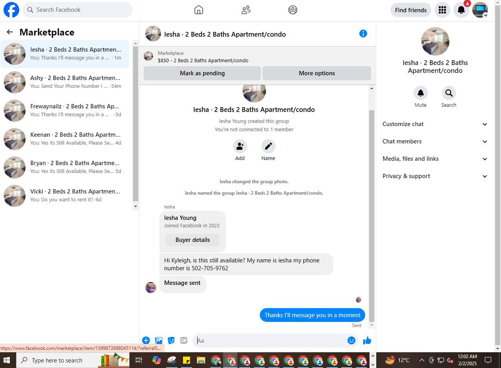This screenshot has height=368, width=501.
Task: Open File Explorer from the taskbar
Action: 201,360
